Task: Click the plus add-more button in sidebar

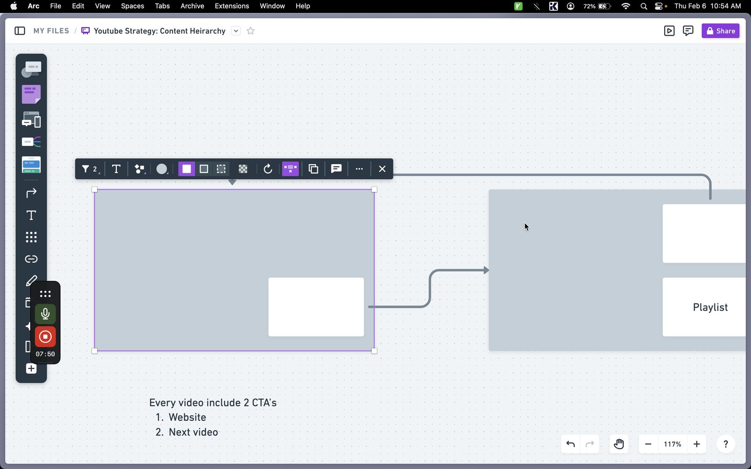Action: [31, 369]
